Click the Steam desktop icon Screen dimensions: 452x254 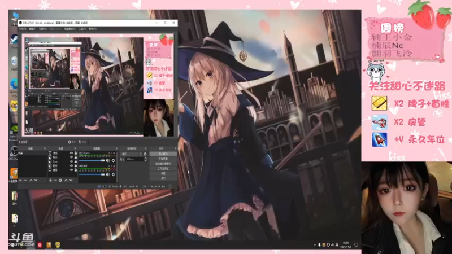pos(14,39)
